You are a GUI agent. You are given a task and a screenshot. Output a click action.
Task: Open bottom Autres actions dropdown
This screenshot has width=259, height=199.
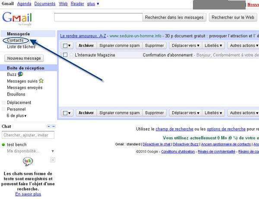click(244, 113)
